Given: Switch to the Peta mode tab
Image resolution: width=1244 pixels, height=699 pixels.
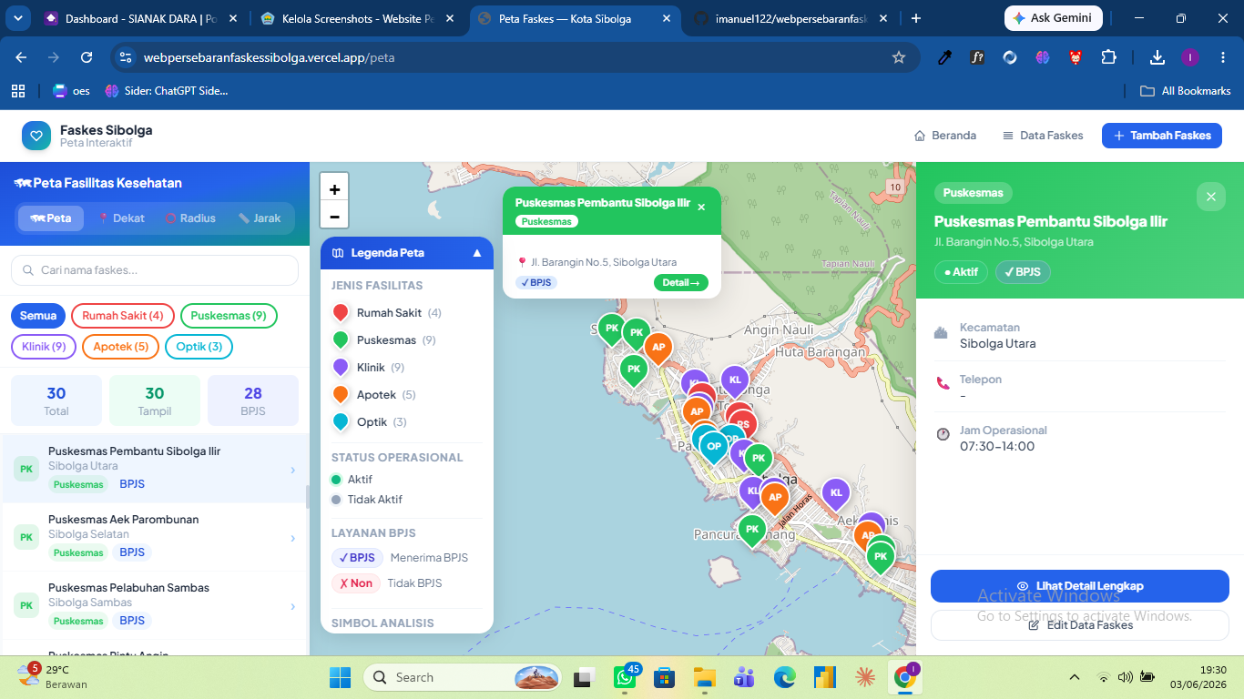Looking at the screenshot, I should pos(51,218).
